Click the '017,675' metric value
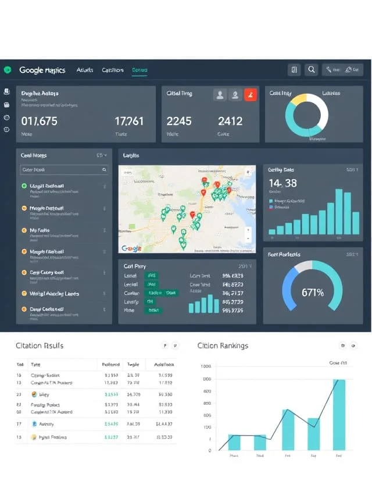Screen dimensions: 372x484 [x=39, y=121]
